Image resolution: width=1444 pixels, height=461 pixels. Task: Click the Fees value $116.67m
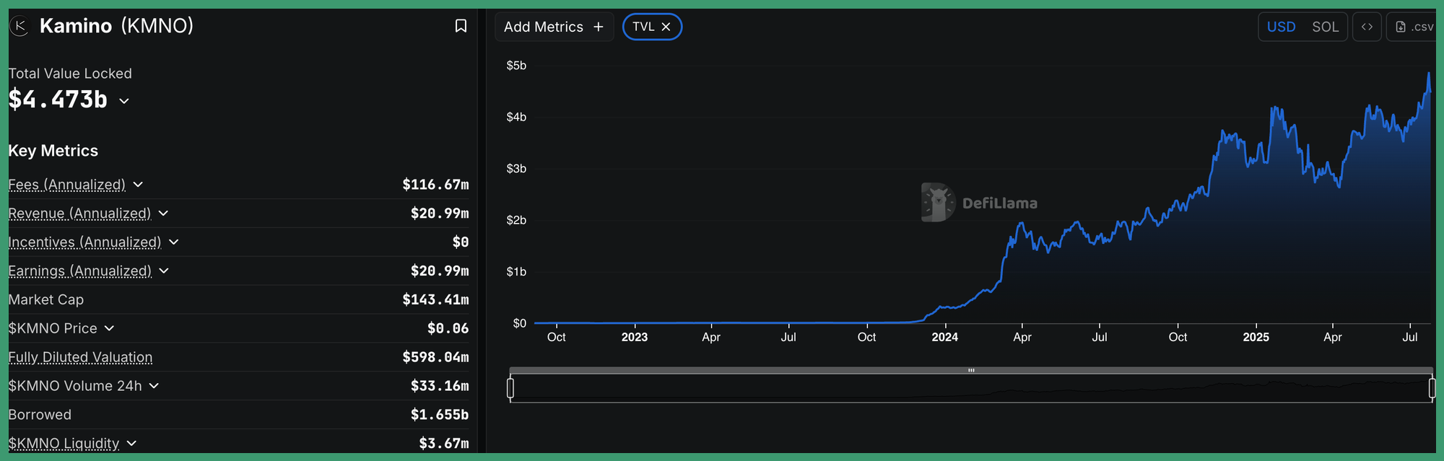[435, 185]
